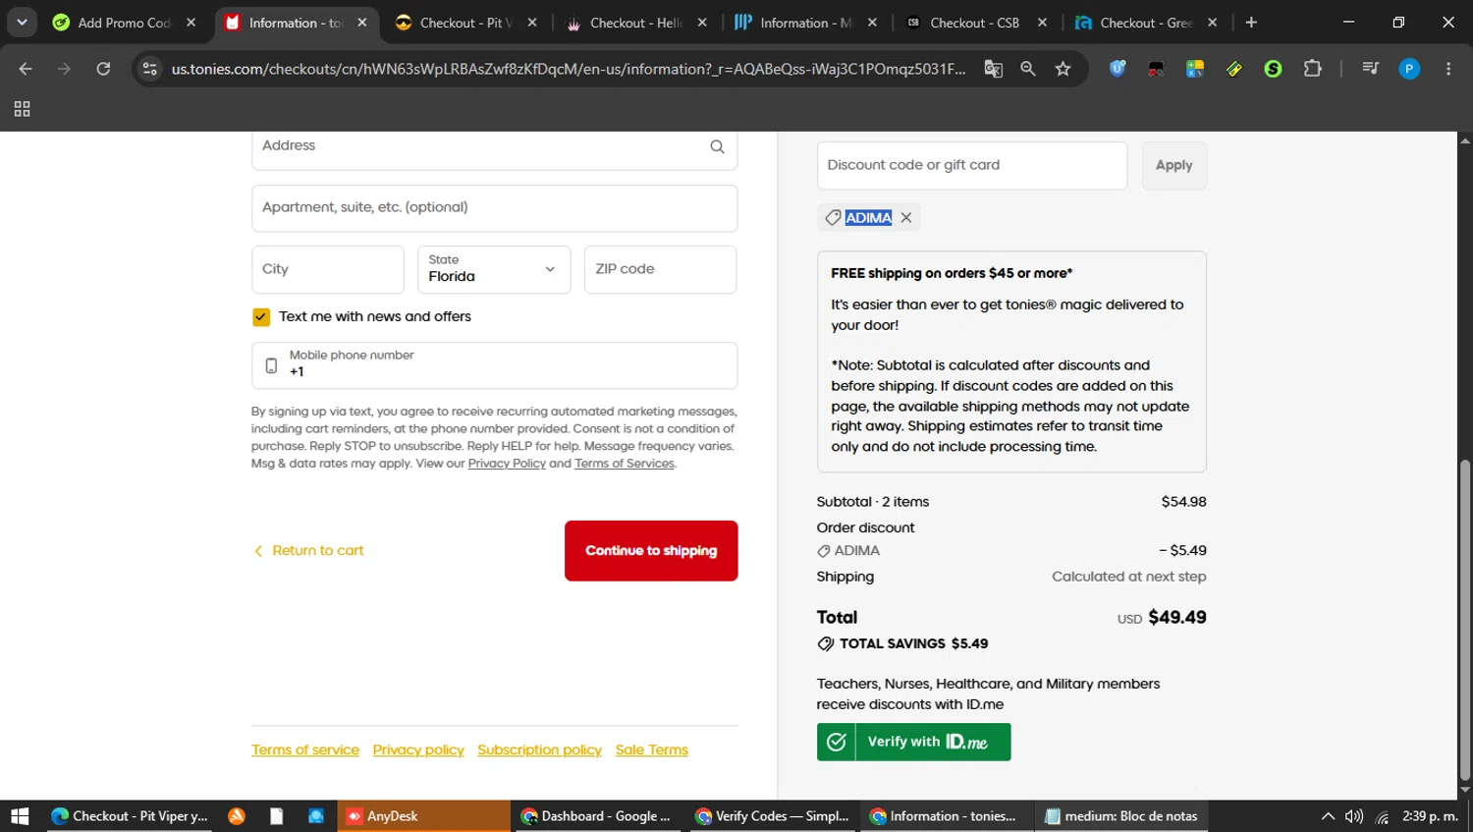Screen dimensions: 1473x832
Task: Remove the ADIMA discount code tag
Action: (906, 218)
